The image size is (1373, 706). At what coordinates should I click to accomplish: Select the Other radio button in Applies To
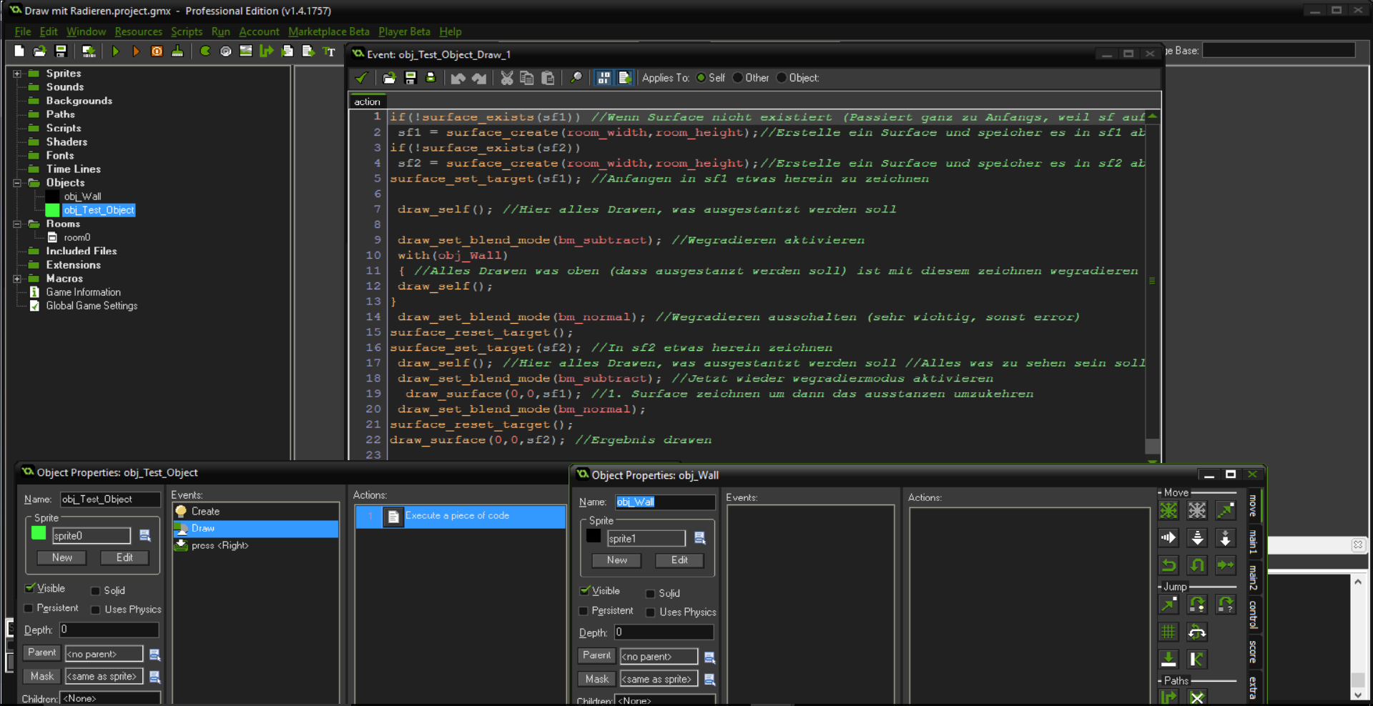[x=738, y=78]
